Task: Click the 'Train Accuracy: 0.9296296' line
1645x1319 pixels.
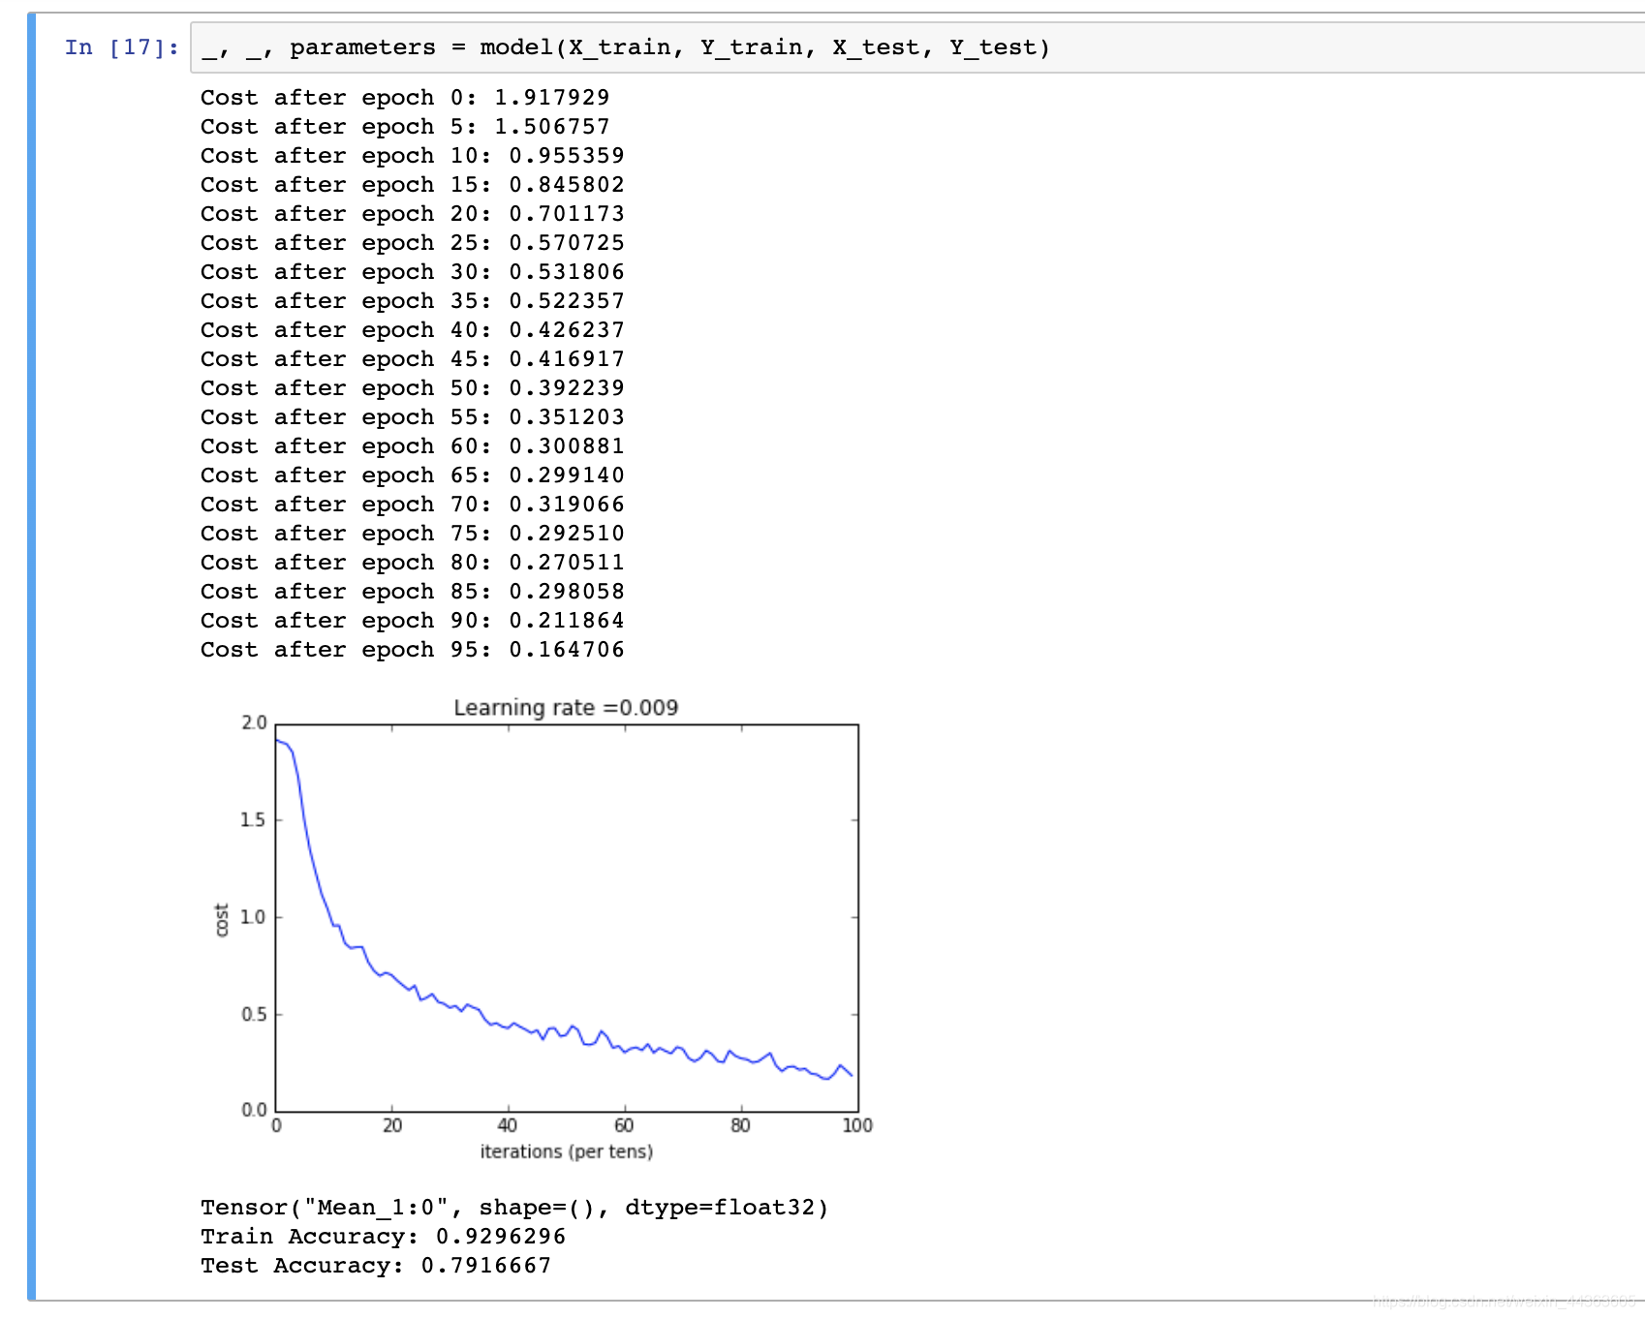Action: tap(383, 1237)
